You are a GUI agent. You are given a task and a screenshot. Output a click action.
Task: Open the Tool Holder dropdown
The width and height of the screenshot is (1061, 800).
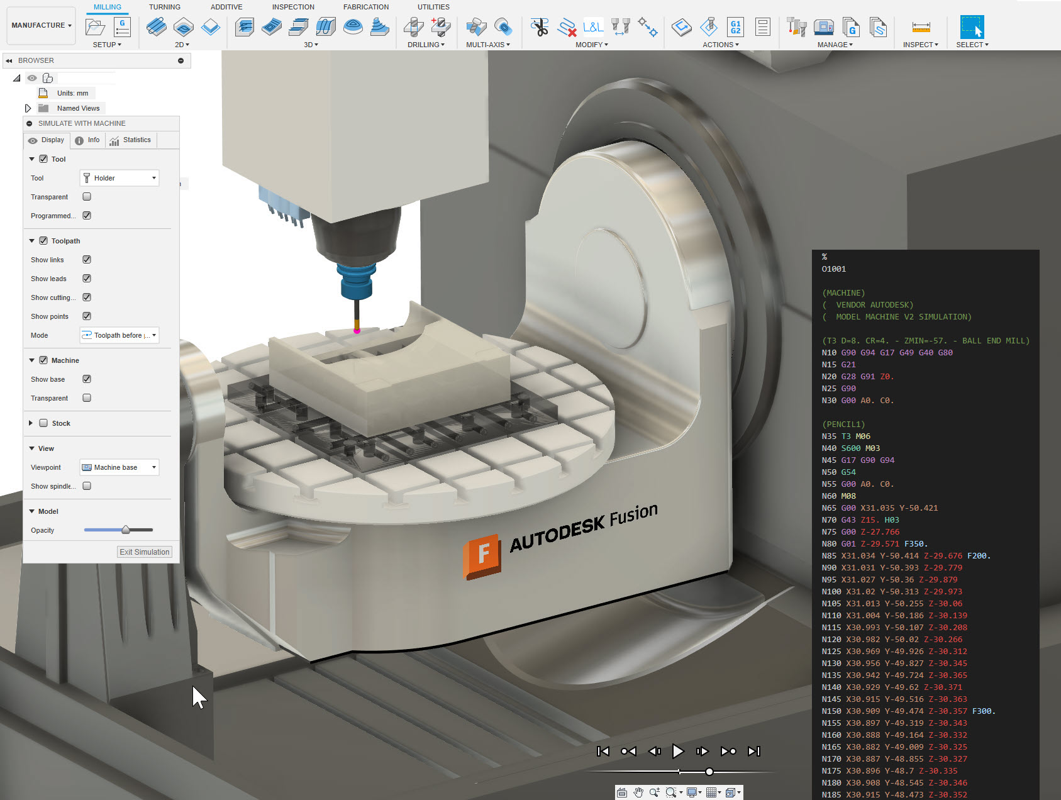point(119,178)
